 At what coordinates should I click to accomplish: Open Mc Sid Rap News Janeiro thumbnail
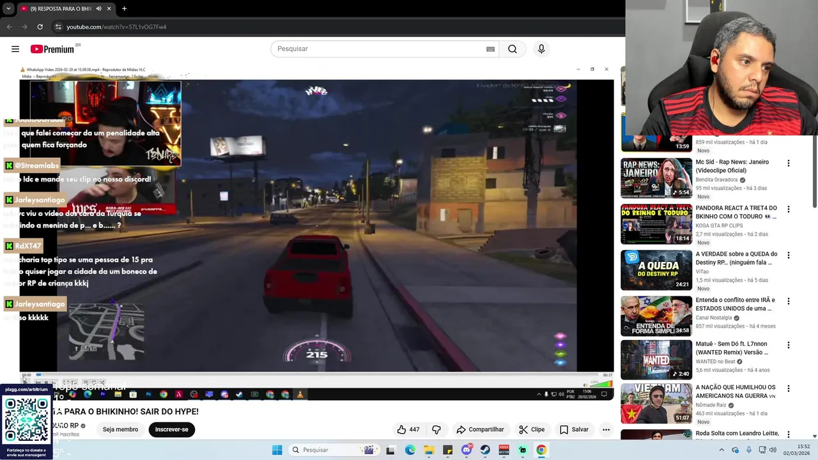(656, 178)
